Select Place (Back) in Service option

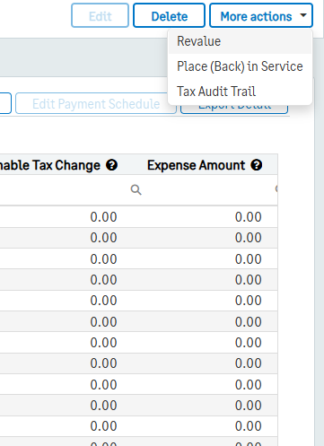pyautogui.click(x=240, y=66)
